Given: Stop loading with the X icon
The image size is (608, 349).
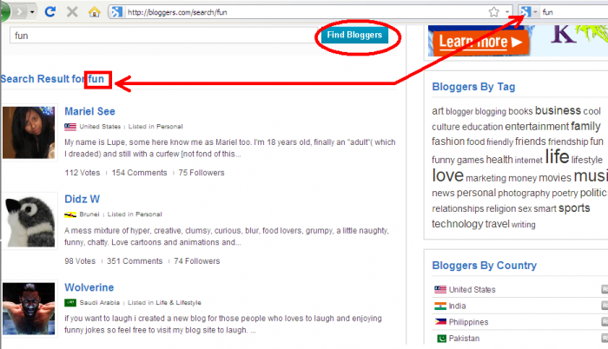Looking at the screenshot, I should (x=72, y=11).
